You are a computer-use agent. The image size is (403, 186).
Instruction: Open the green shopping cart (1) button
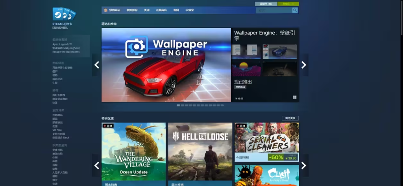(288, 4)
